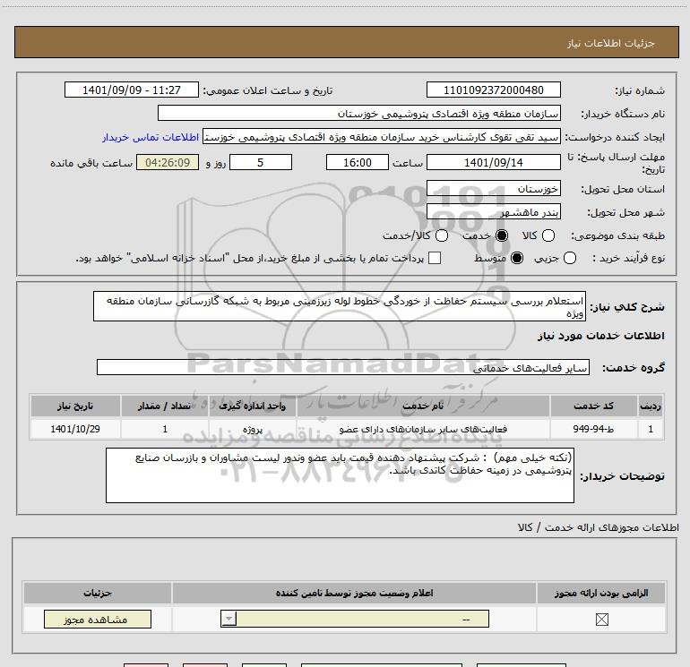Click the delivery province field خوزستان
The height and width of the screenshot is (667, 690).
[x=493, y=189]
